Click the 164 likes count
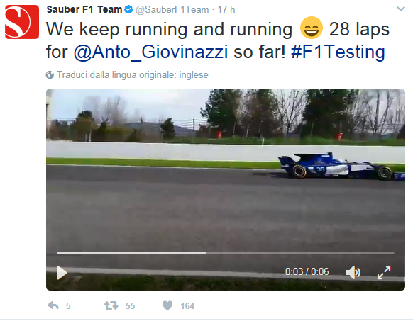Image resolution: width=413 pixels, height=321 pixels. [x=187, y=305]
